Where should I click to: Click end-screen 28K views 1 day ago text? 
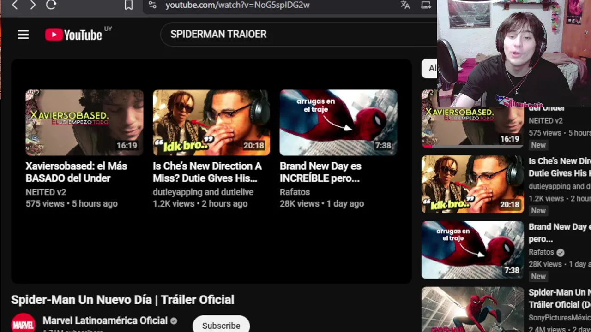[322, 203]
